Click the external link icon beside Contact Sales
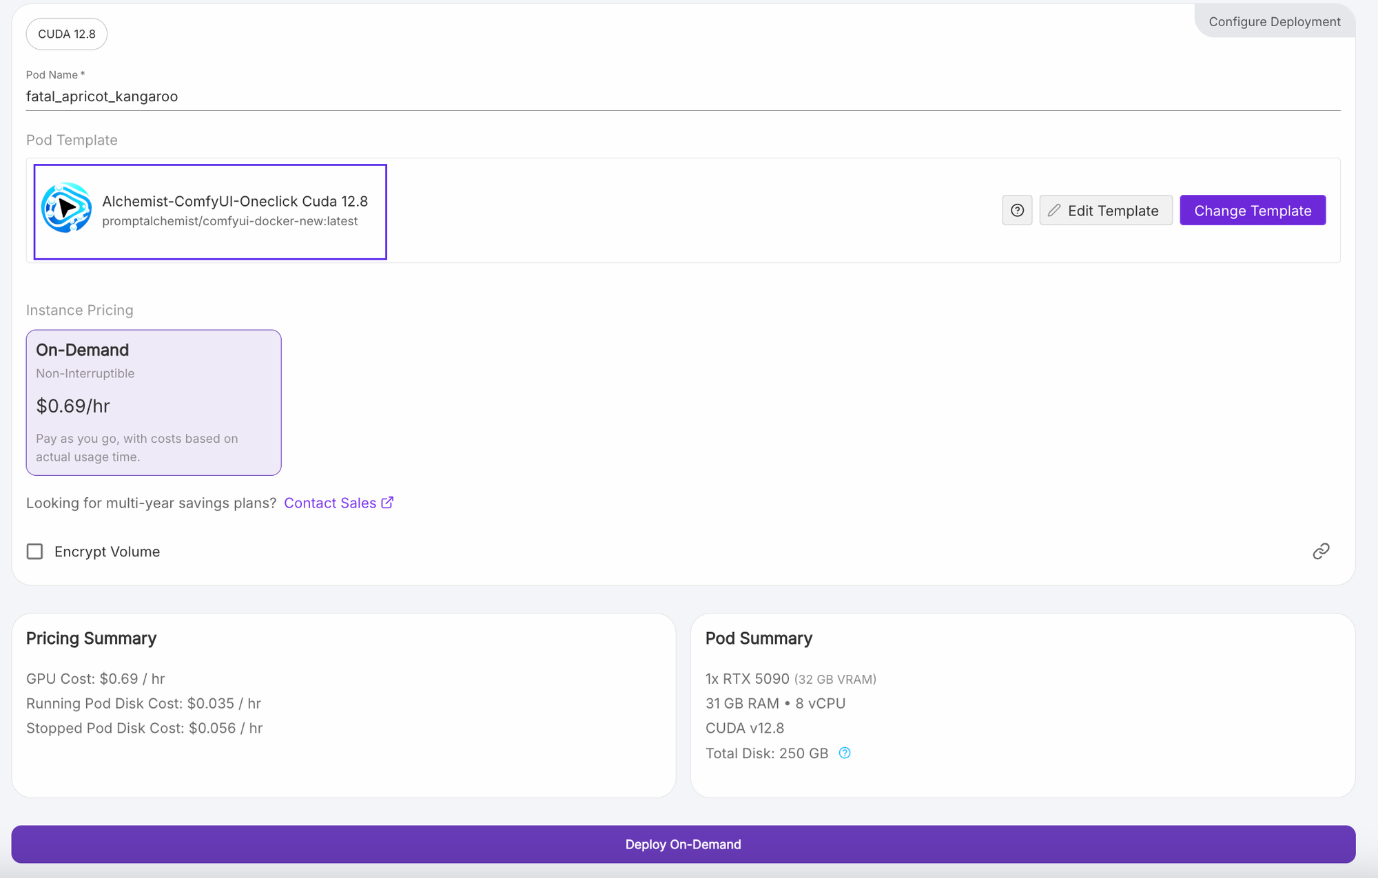The image size is (1378, 878). click(x=388, y=503)
